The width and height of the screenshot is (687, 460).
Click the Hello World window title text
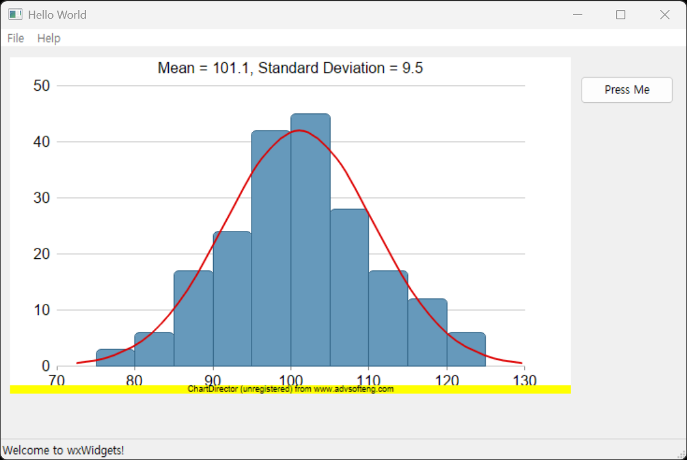[x=57, y=15]
